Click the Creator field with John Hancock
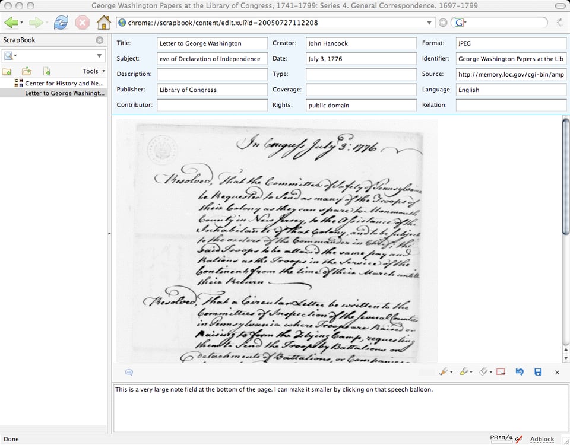The height and width of the screenshot is (445, 570). pos(361,43)
